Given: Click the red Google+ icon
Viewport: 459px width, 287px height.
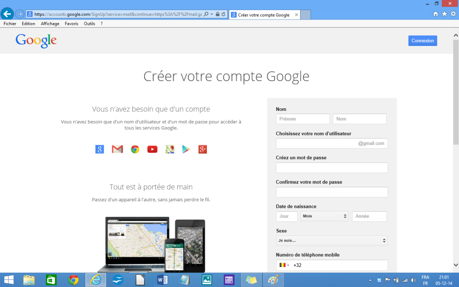Looking at the screenshot, I should pyautogui.click(x=203, y=149).
